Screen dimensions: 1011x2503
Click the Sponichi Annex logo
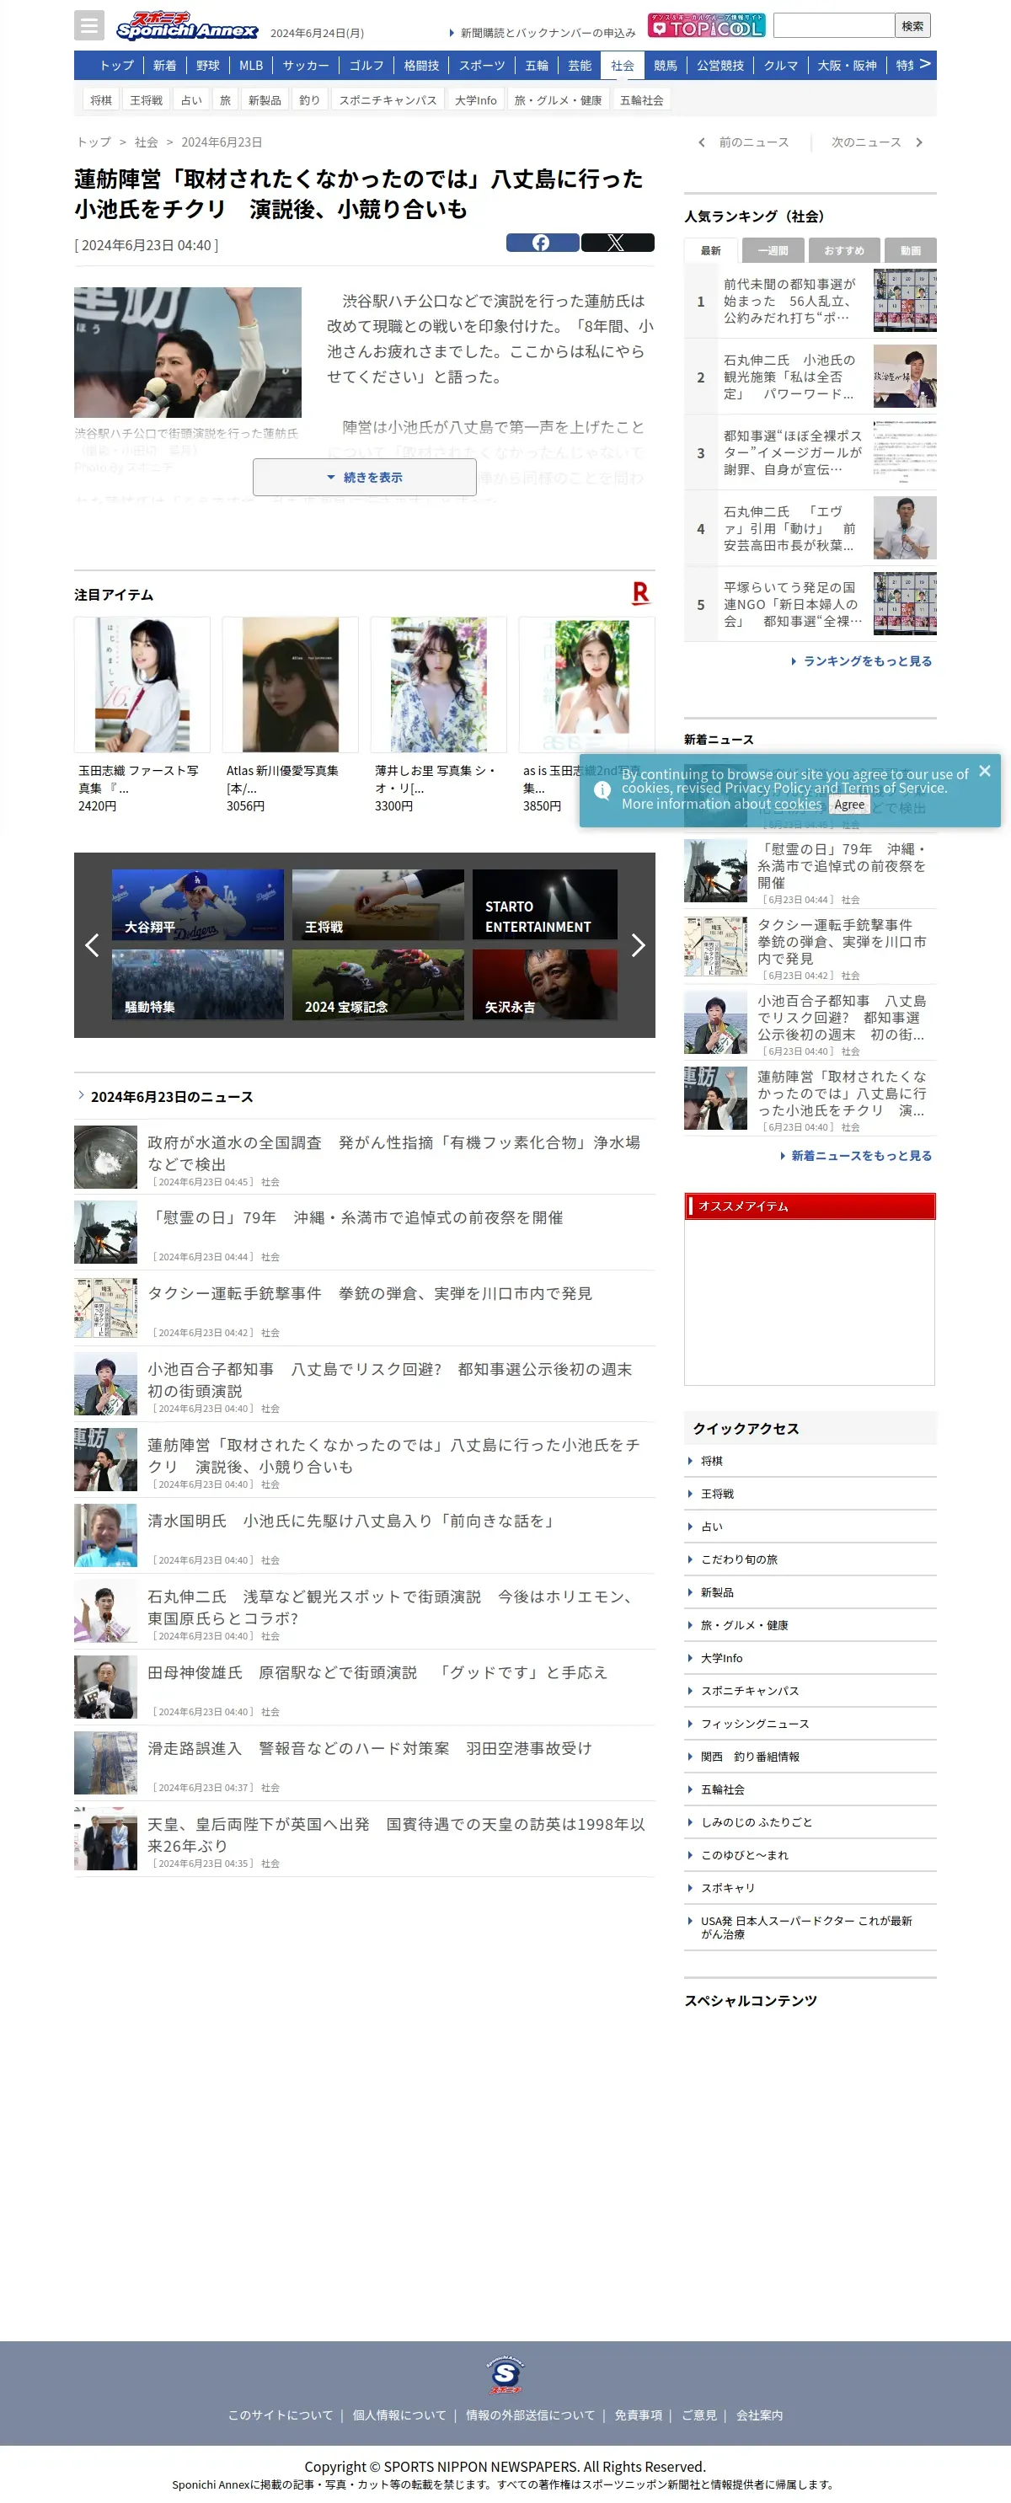(x=187, y=25)
